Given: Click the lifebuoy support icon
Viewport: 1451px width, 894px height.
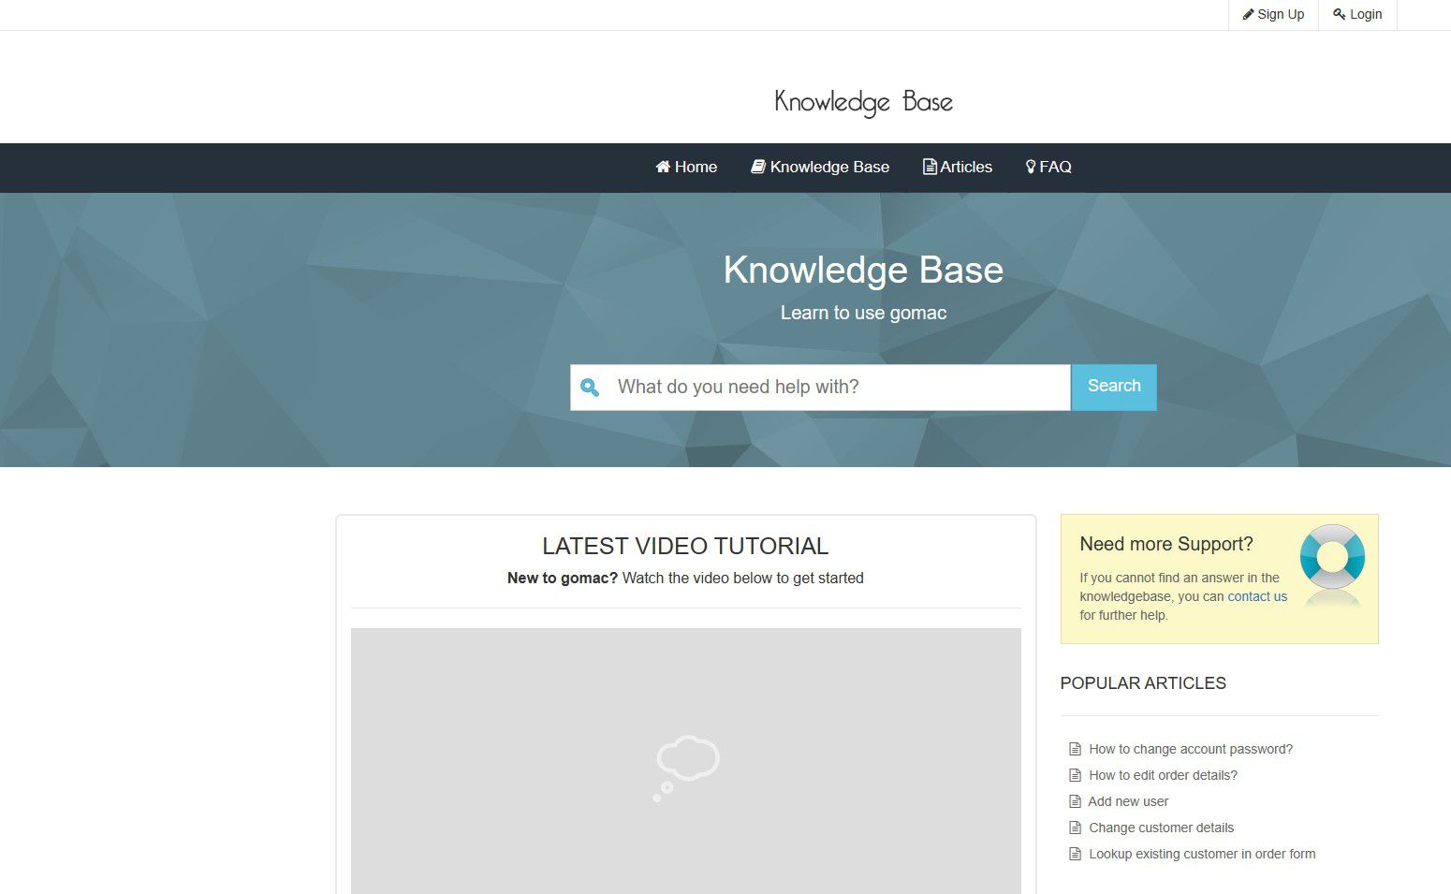Looking at the screenshot, I should (1332, 558).
